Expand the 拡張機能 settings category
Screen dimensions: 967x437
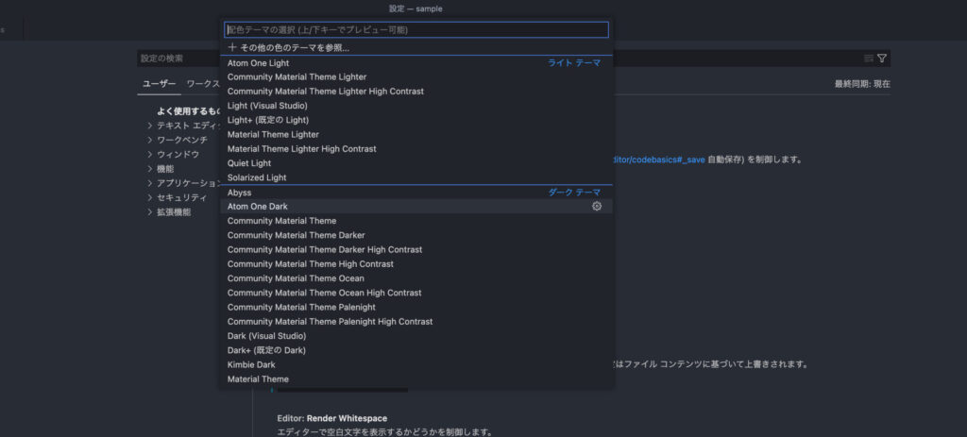(150, 212)
